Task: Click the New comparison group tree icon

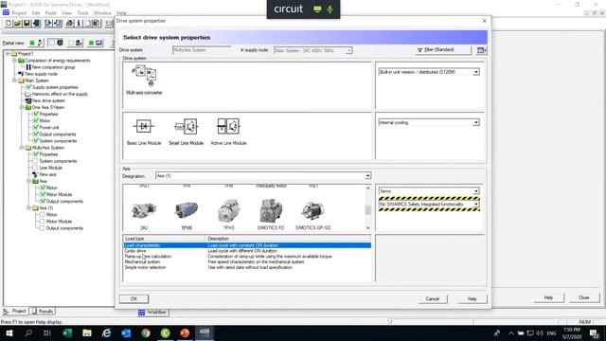Action: (x=28, y=67)
